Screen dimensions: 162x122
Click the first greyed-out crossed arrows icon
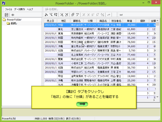[x=84, y=15]
